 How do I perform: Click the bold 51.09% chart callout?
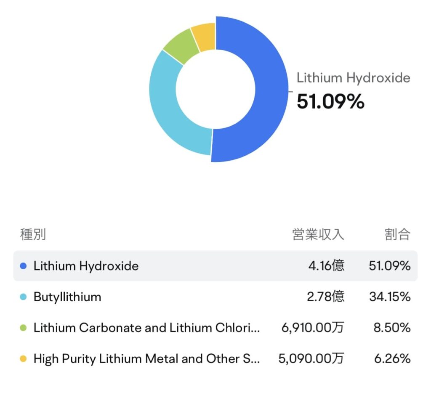click(x=330, y=101)
